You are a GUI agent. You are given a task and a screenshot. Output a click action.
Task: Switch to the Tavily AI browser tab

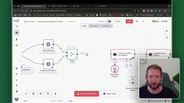point(110,6)
